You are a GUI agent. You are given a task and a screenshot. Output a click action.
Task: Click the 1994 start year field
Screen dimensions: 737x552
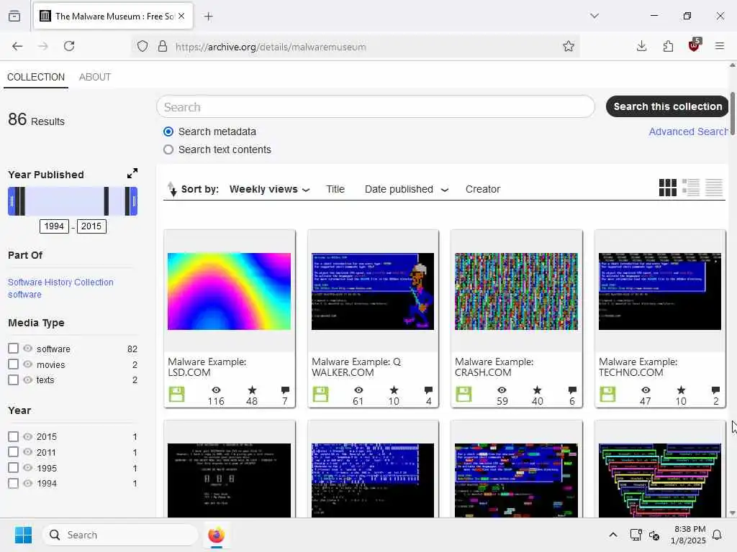click(x=54, y=226)
